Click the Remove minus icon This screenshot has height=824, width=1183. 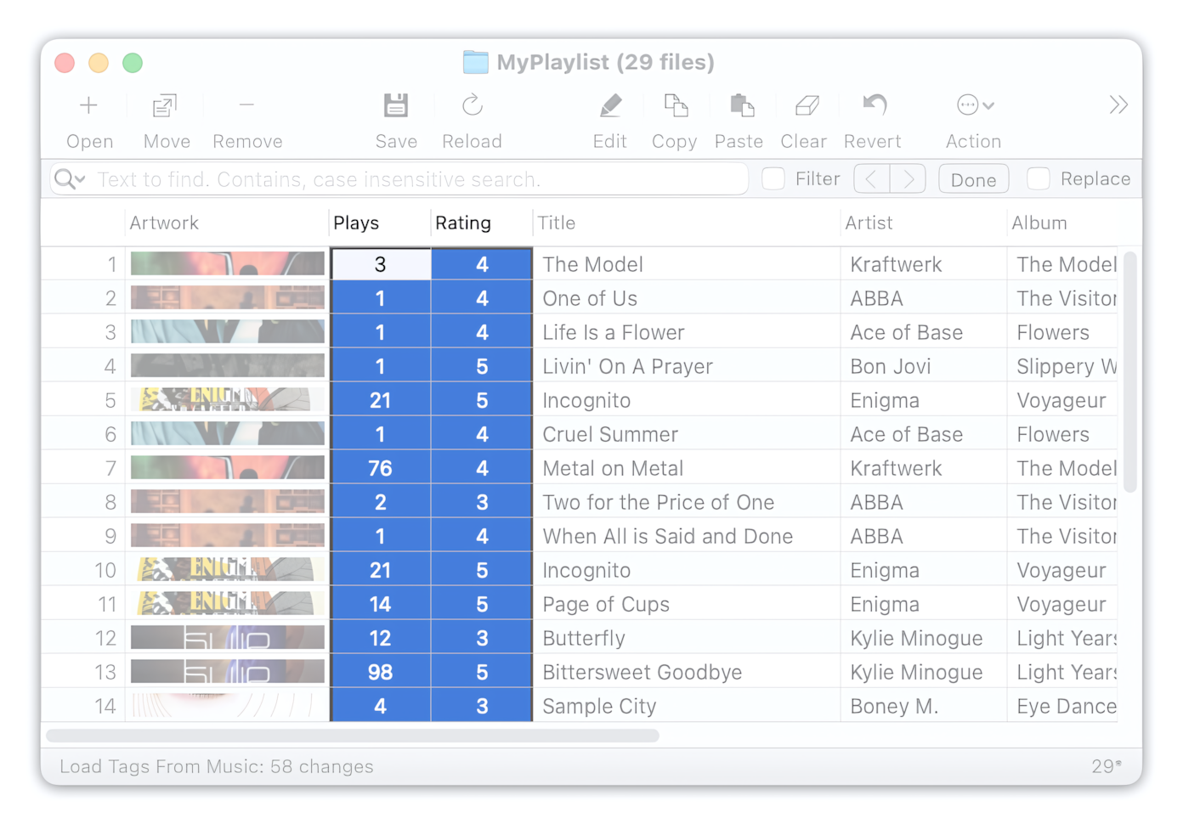(246, 105)
